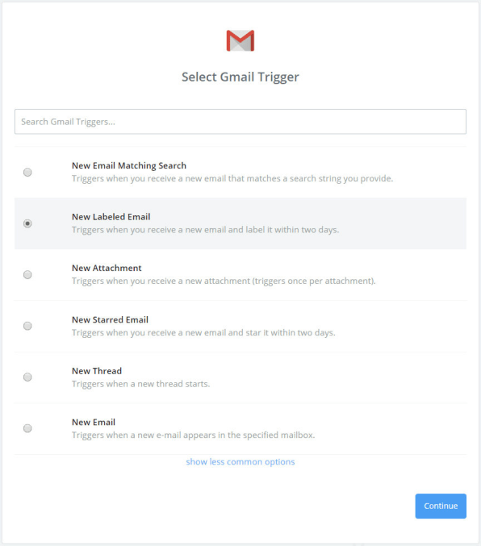Click the New Labeled Email title
The height and width of the screenshot is (546, 481).
tap(111, 217)
